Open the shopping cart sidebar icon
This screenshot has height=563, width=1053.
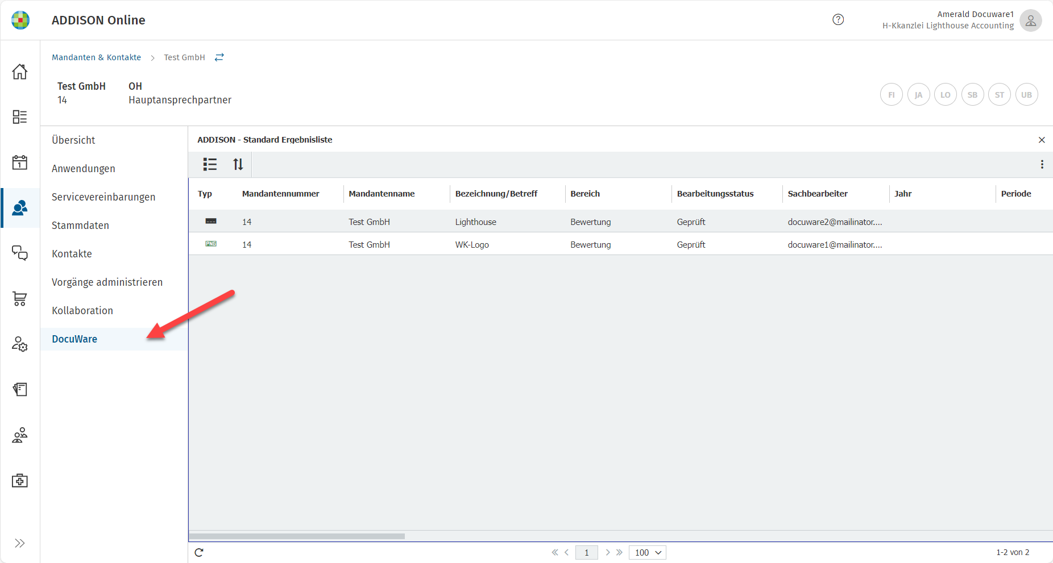(20, 299)
